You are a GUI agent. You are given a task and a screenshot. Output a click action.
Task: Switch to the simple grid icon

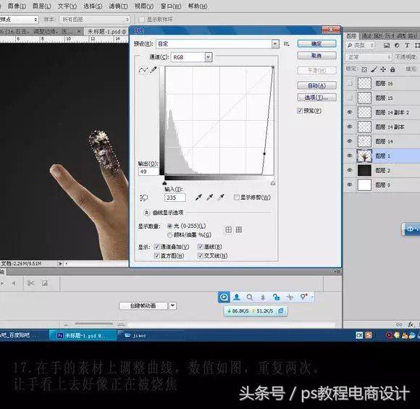click(229, 229)
